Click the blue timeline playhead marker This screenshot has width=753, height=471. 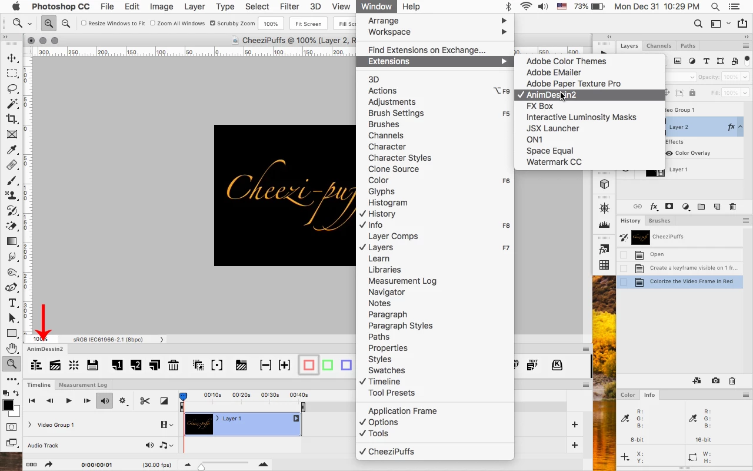pyautogui.click(x=184, y=397)
